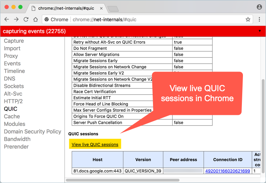This screenshot has height=183, width=266.
Task: Click the QUIC sessions heading
Action: pyautogui.click(x=83, y=134)
